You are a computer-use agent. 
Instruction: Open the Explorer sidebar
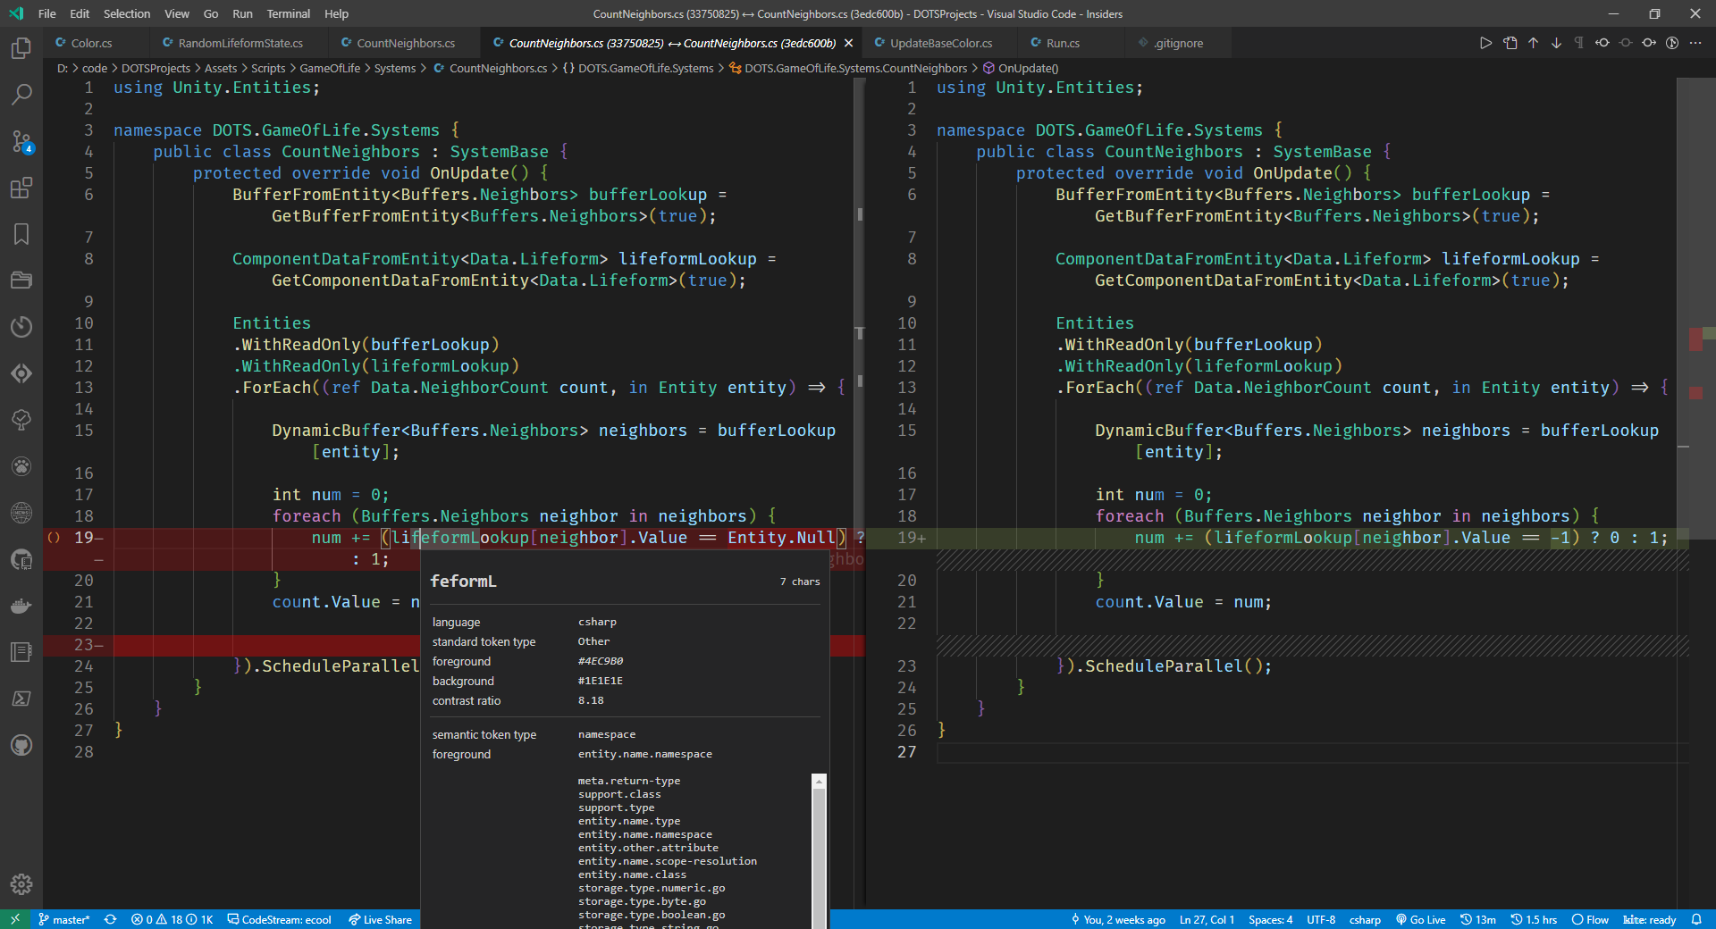coord(21,49)
